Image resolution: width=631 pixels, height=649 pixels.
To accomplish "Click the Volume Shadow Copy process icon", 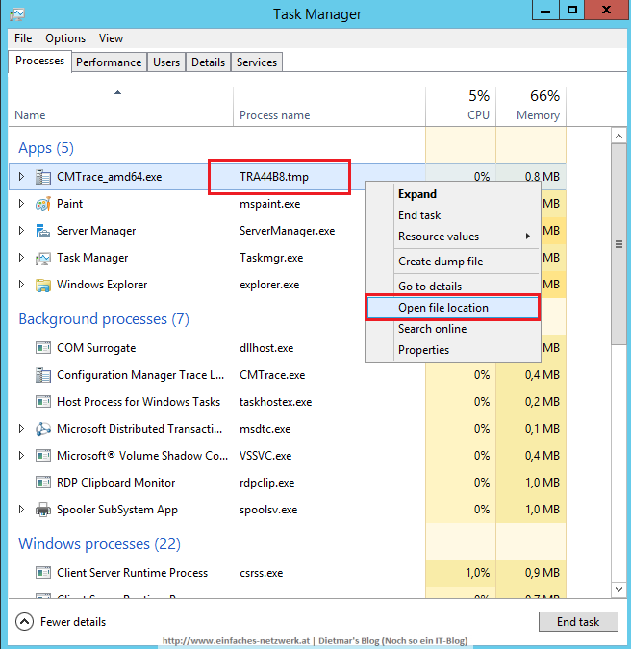I will pyautogui.click(x=43, y=456).
